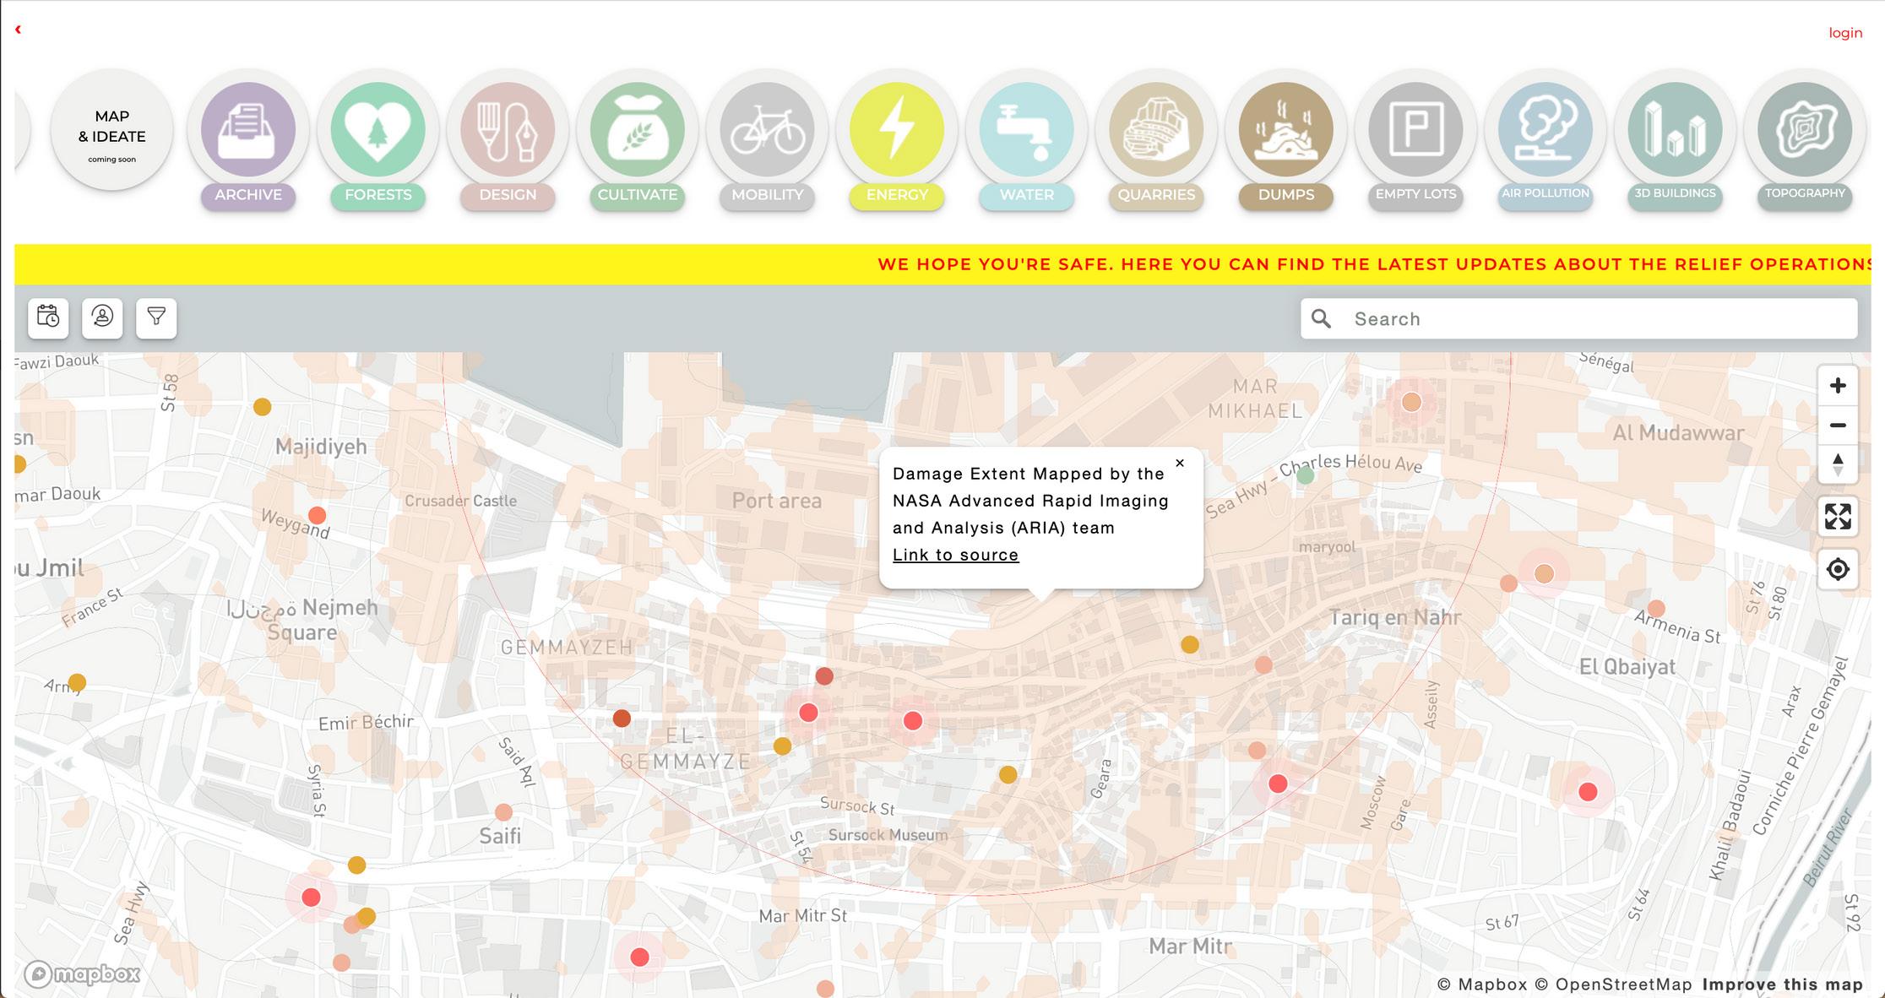Select the Empty Lots parking icon
Viewport: 1885px width, 998px height.
(x=1415, y=130)
